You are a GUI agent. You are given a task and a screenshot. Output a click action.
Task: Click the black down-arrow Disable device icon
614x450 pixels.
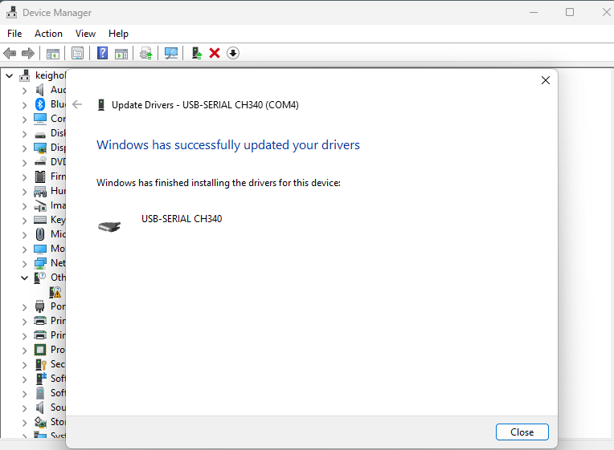click(x=233, y=53)
